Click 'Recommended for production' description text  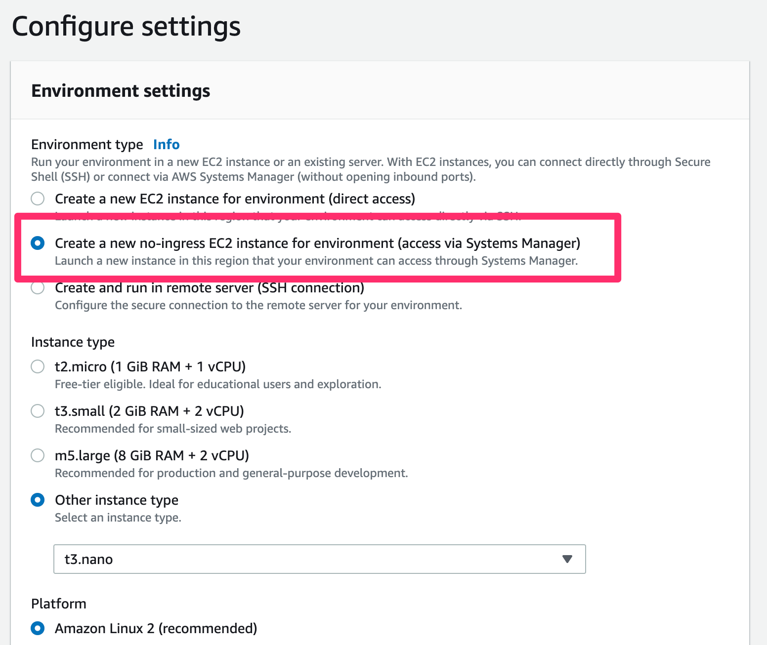click(231, 473)
